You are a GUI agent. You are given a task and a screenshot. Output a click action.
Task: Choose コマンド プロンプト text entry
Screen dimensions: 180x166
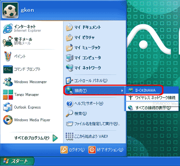click(x=27, y=69)
